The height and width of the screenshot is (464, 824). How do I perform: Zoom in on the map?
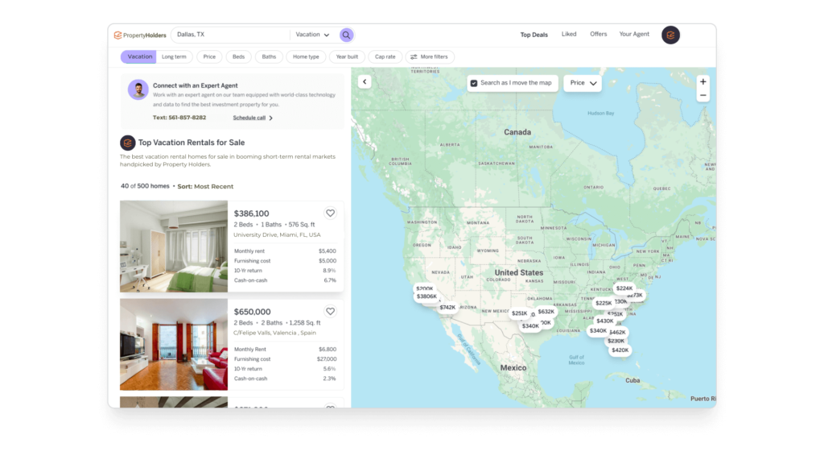pyautogui.click(x=703, y=82)
